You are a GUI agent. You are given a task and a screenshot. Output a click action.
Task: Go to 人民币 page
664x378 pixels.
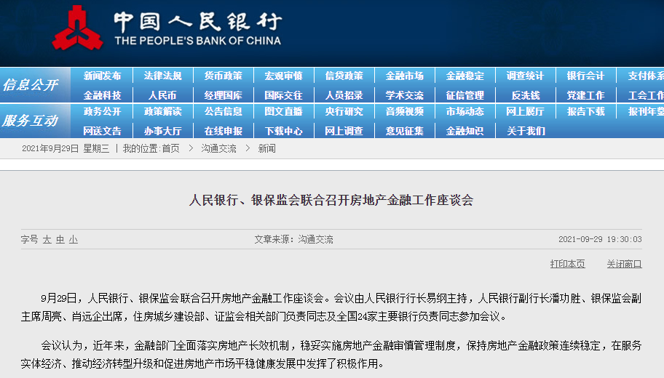[x=162, y=95]
